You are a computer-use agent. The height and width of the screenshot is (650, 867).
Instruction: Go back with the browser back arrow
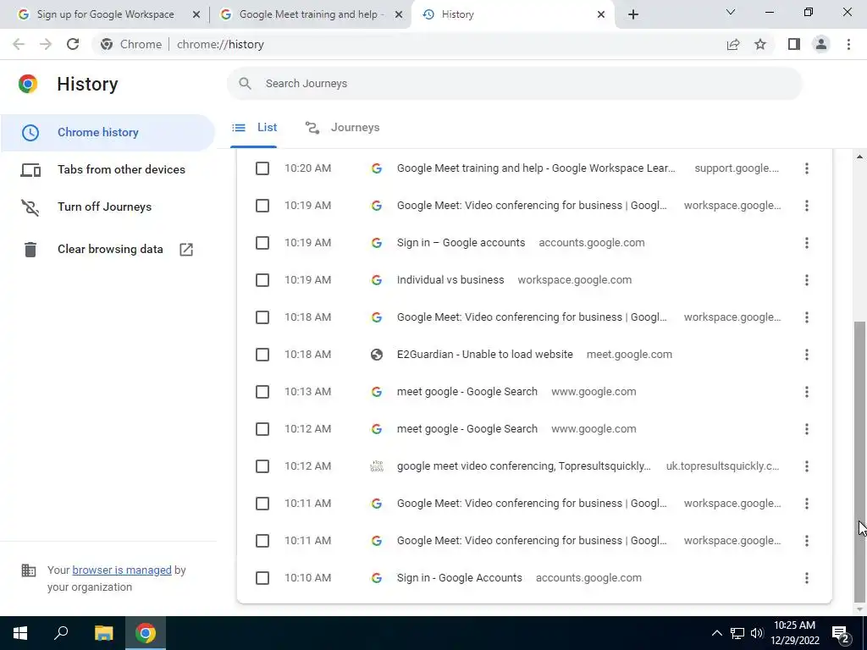19,44
